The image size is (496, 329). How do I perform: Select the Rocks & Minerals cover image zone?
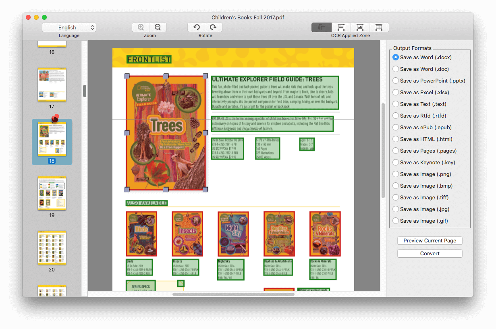(x=325, y=234)
